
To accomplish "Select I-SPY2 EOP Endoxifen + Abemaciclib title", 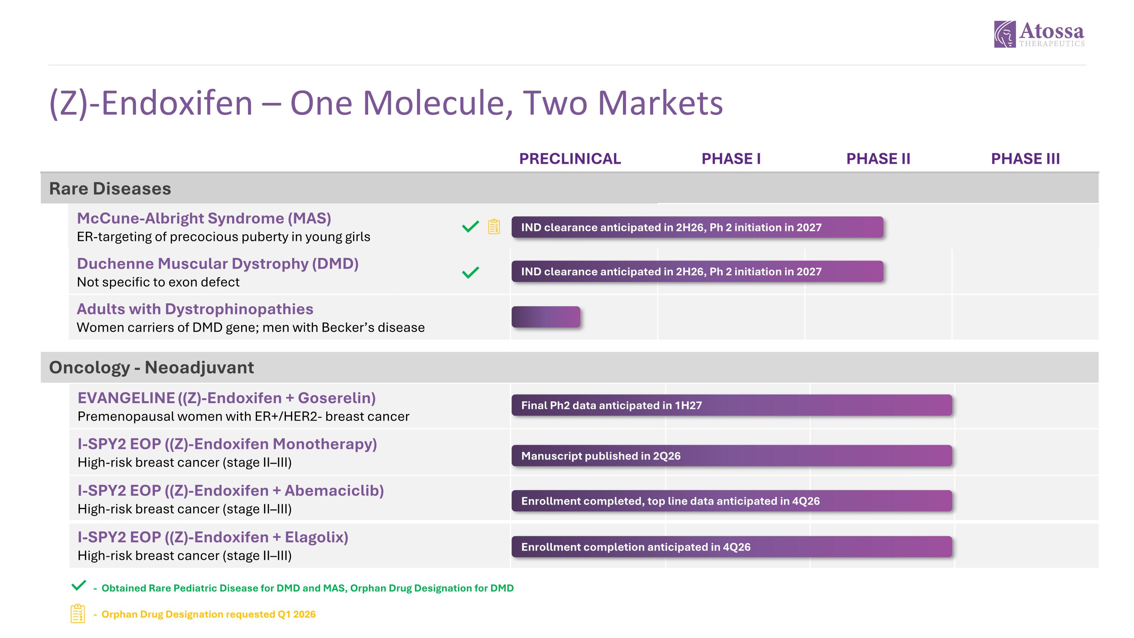I will [231, 490].
